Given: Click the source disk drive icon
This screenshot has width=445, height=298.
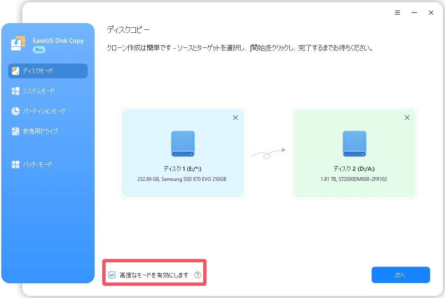Looking at the screenshot, I should [x=183, y=144].
